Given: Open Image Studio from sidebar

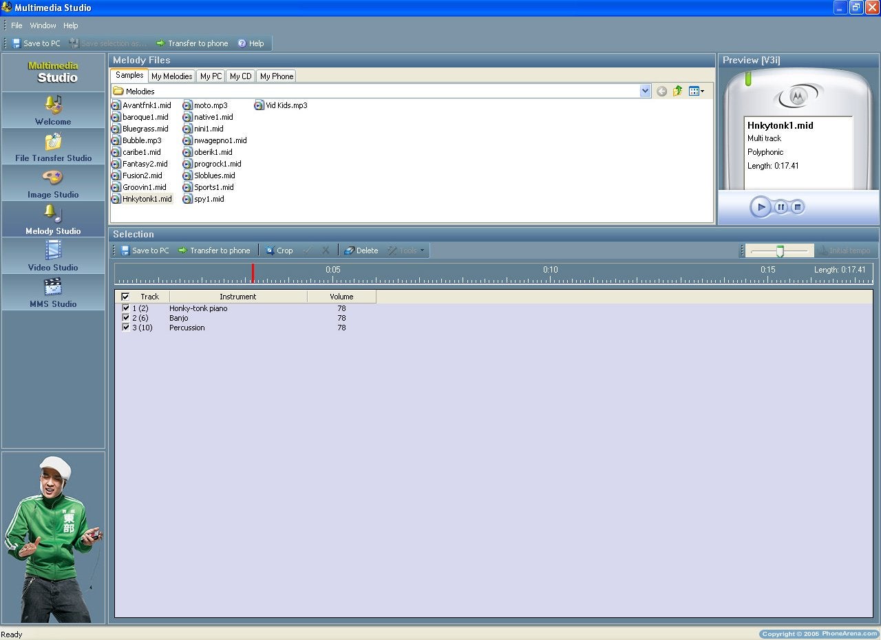Looking at the screenshot, I should tap(53, 183).
